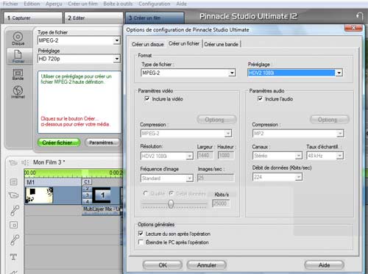The width and height of the screenshot is (368, 274).
Task: Click the Images/sec 25 field
Action: coord(216,178)
